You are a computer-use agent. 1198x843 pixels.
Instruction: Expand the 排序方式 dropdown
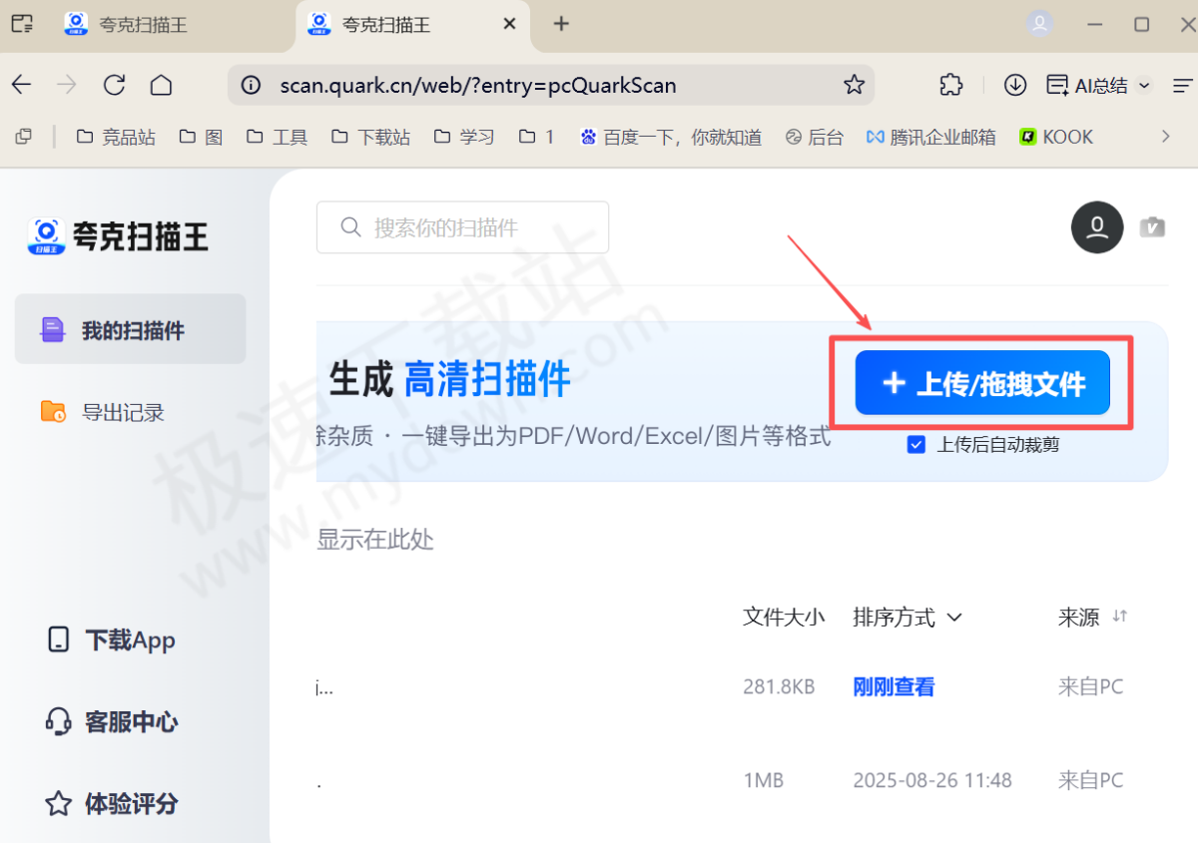click(x=907, y=618)
